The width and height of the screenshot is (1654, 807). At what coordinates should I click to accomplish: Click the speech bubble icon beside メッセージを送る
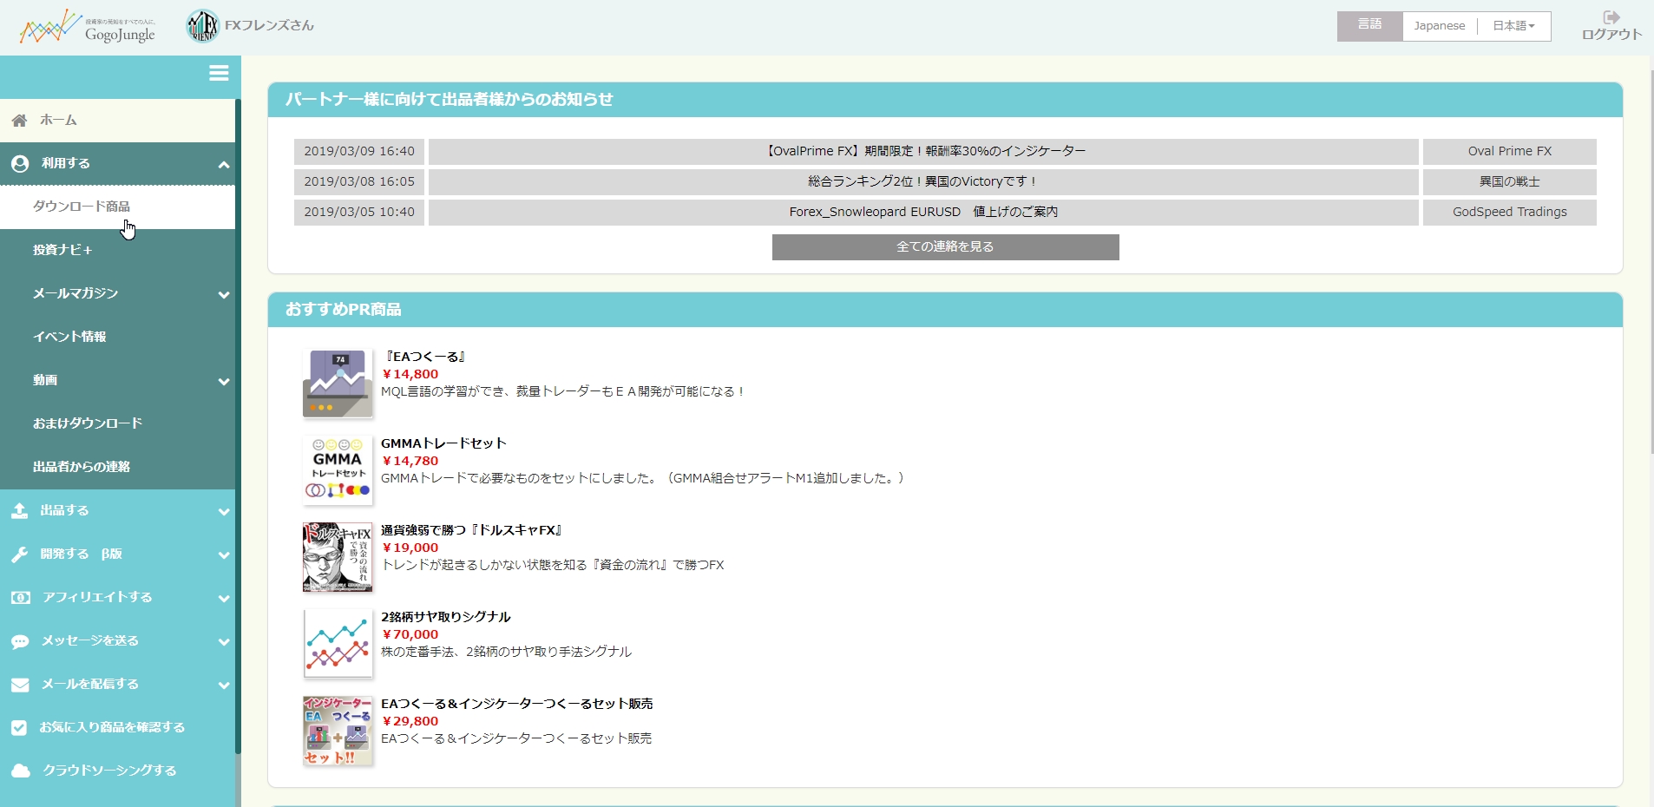20,641
